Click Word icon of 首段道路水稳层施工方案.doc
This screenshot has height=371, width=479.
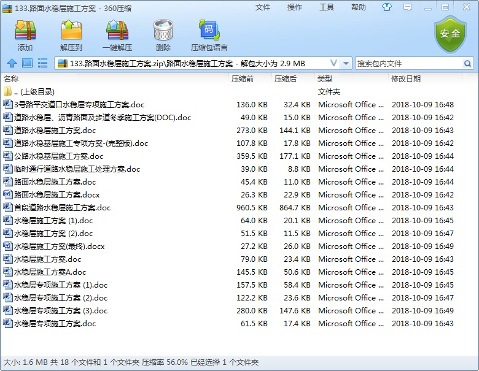click(x=7, y=207)
